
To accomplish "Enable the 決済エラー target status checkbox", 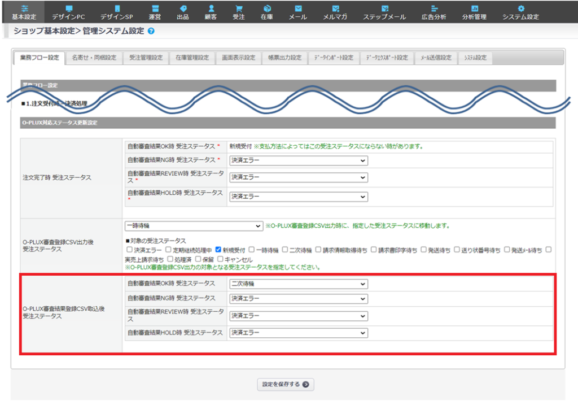I will click(130, 250).
